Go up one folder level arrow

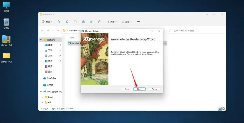(58, 31)
